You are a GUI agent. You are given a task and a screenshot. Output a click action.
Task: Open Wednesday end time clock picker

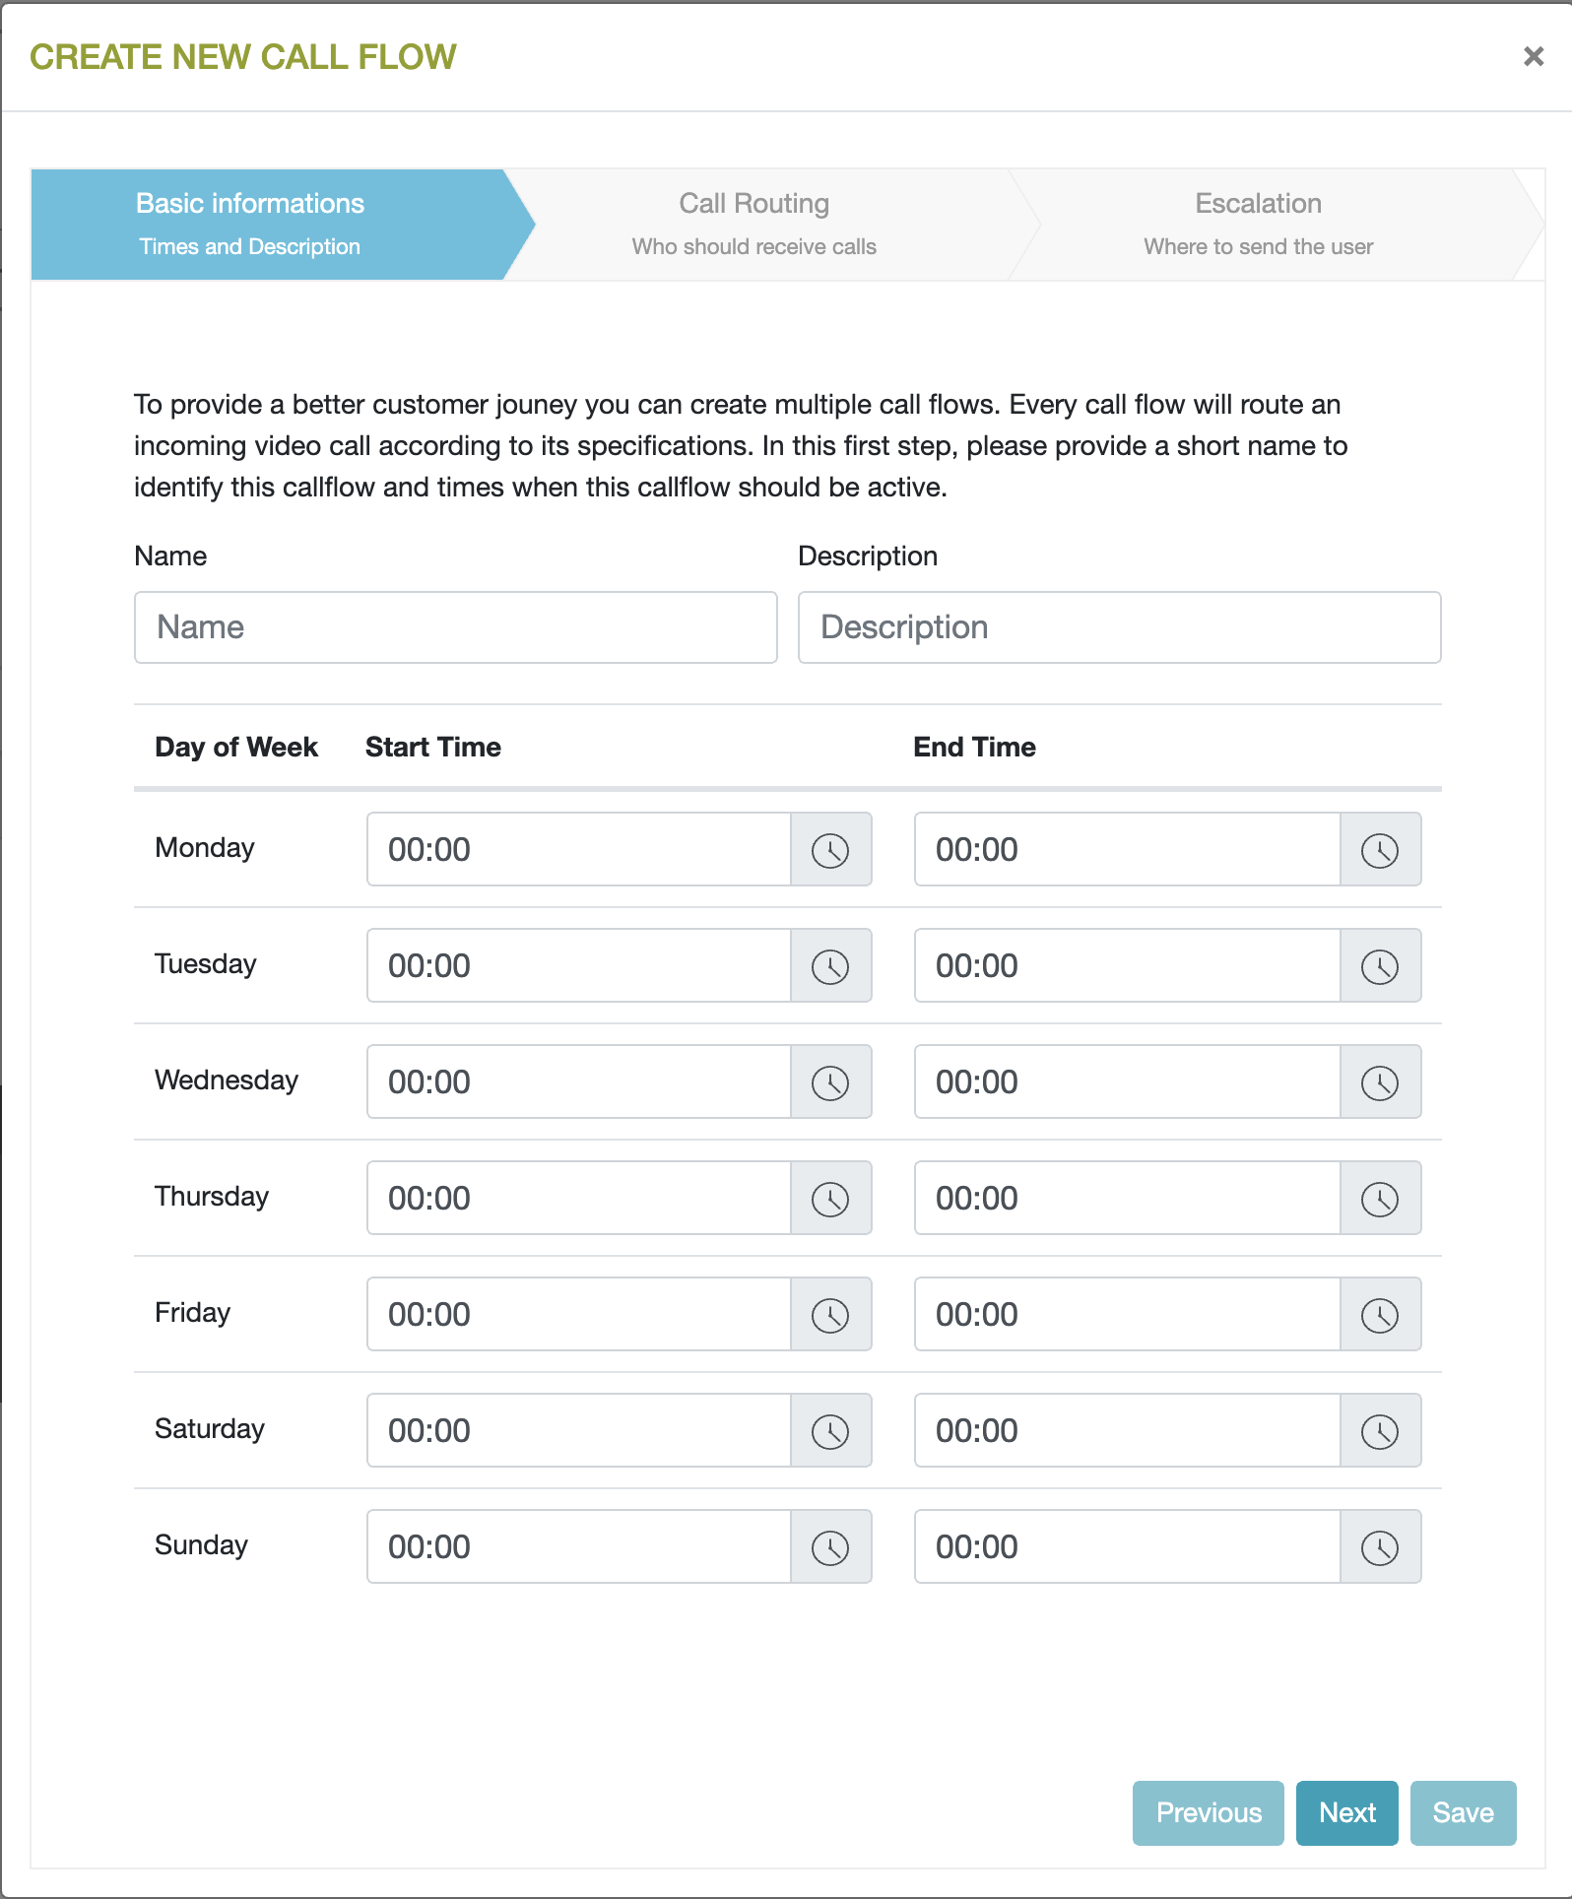click(1379, 1082)
